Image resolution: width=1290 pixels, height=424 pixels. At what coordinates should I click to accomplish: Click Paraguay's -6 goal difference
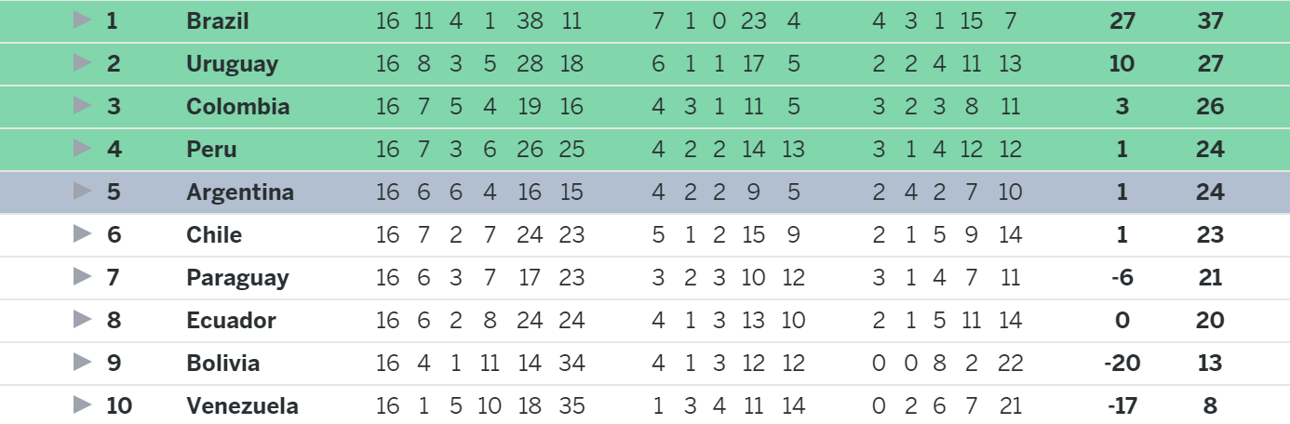[x=1122, y=277]
